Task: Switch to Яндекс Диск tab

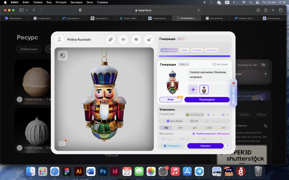Action: 244,18
